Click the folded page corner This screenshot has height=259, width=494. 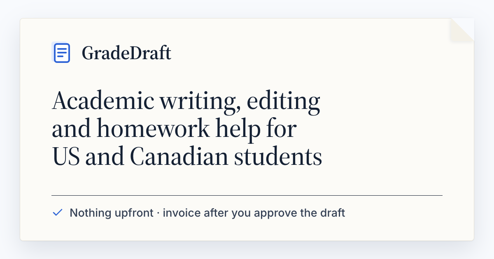pyautogui.click(x=462, y=30)
